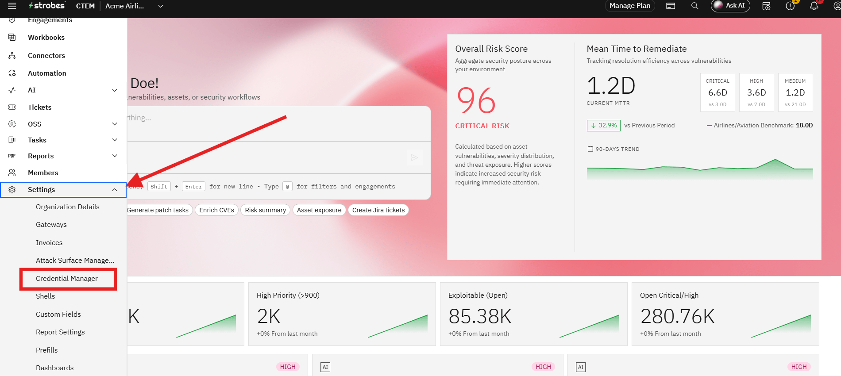This screenshot has height=376, width=841.
Task: Click the Manage Plan button
Action: pos(630,6)
